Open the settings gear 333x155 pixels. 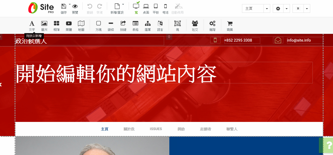278,8
